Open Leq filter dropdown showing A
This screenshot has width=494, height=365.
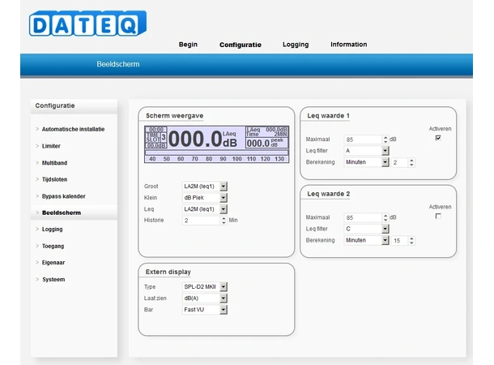click(x=366, y=151)
